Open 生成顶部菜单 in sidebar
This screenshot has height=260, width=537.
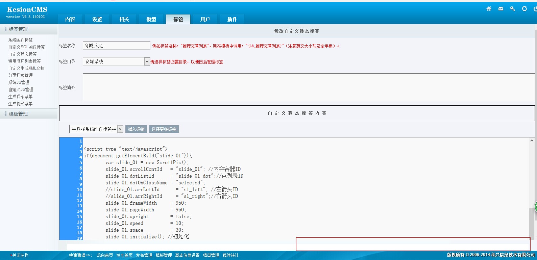21,97
